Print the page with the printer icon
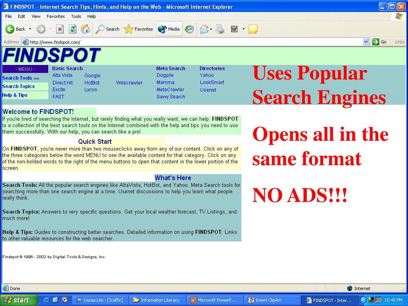 point(220,29)
